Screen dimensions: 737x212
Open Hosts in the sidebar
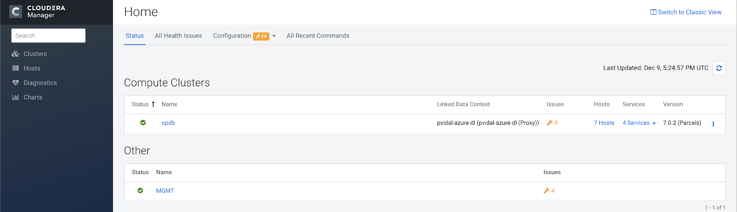coord(32,68)
